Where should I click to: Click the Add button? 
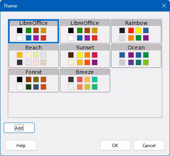coord(19,128)
